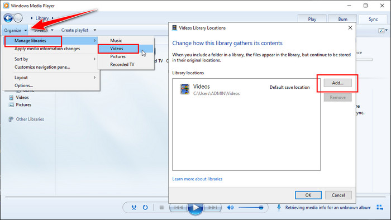Choose Videos in Manage libraries submenu
Screen dimensions: 391x220
(x=126, y=49)
